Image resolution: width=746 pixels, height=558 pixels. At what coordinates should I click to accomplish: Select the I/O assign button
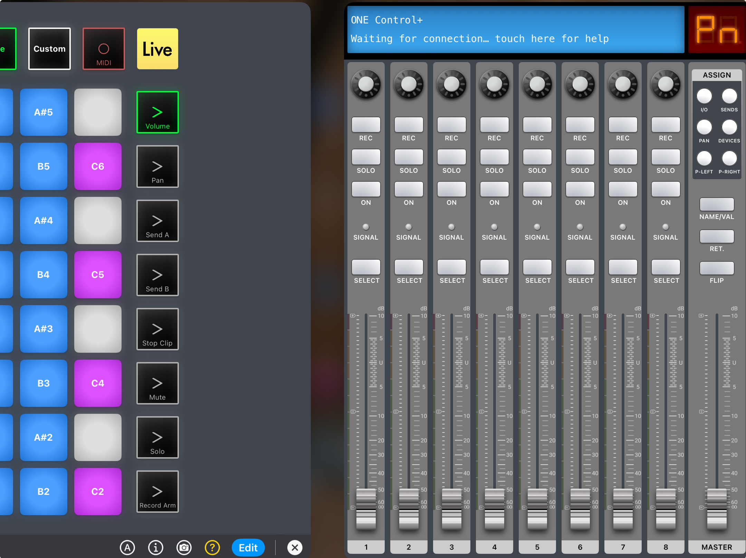(704, 96)
